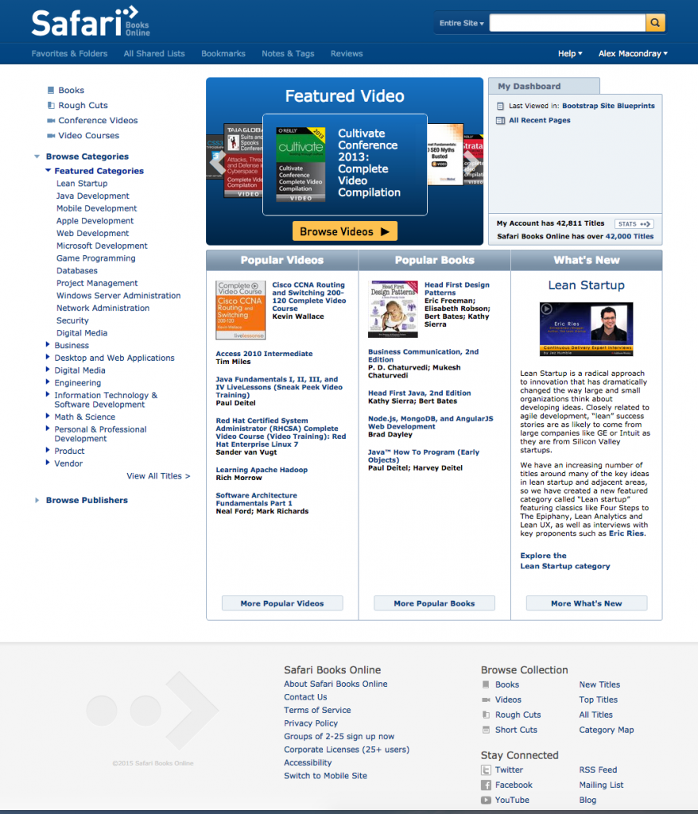The height and width of the screenshot is (814, 698).
Task: Click the YouTube icon
Action: point(486,800)
